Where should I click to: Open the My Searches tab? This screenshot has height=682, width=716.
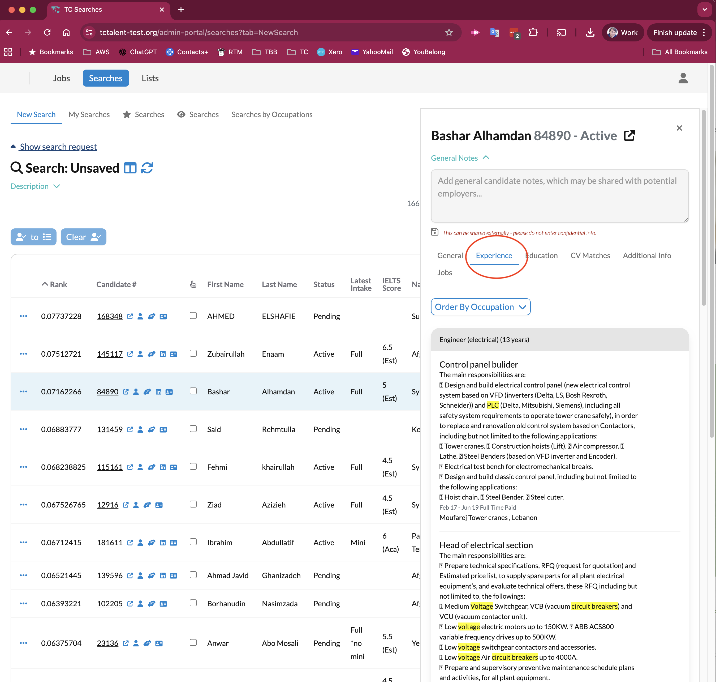(89, 114)
